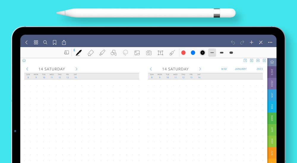297x163 pixels.
Task: Open the search tool
Action: (45, 42)
